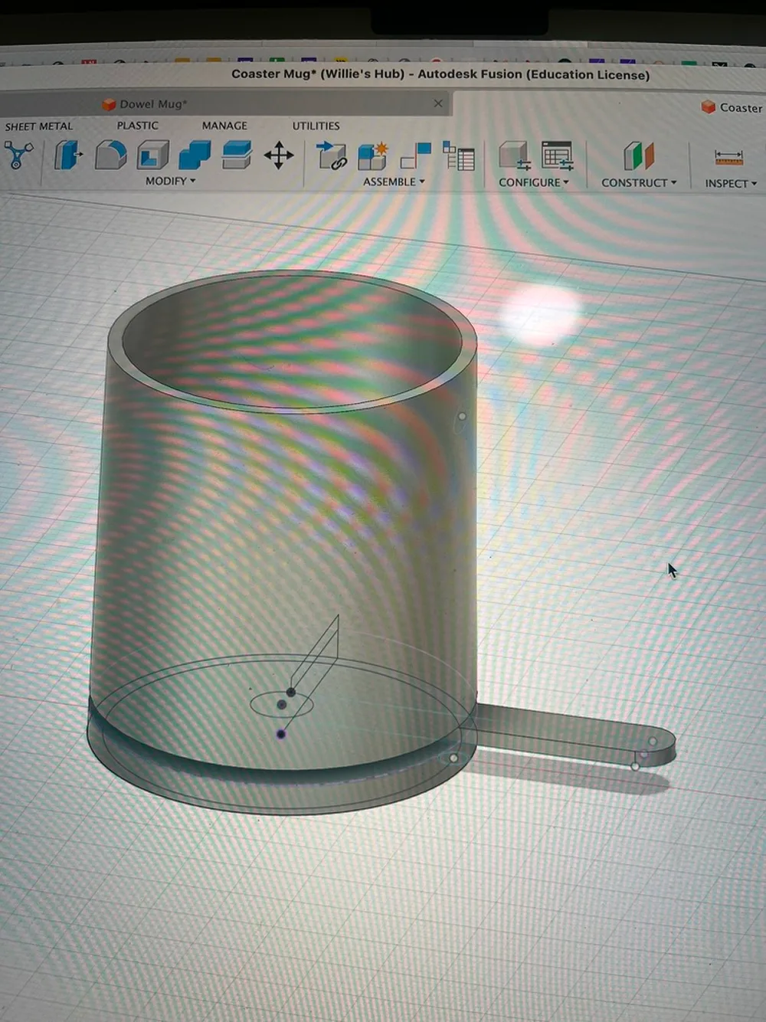Open the MODIFY dropdown menu
The image size is (766, 1022).
(x=171, y=181)
